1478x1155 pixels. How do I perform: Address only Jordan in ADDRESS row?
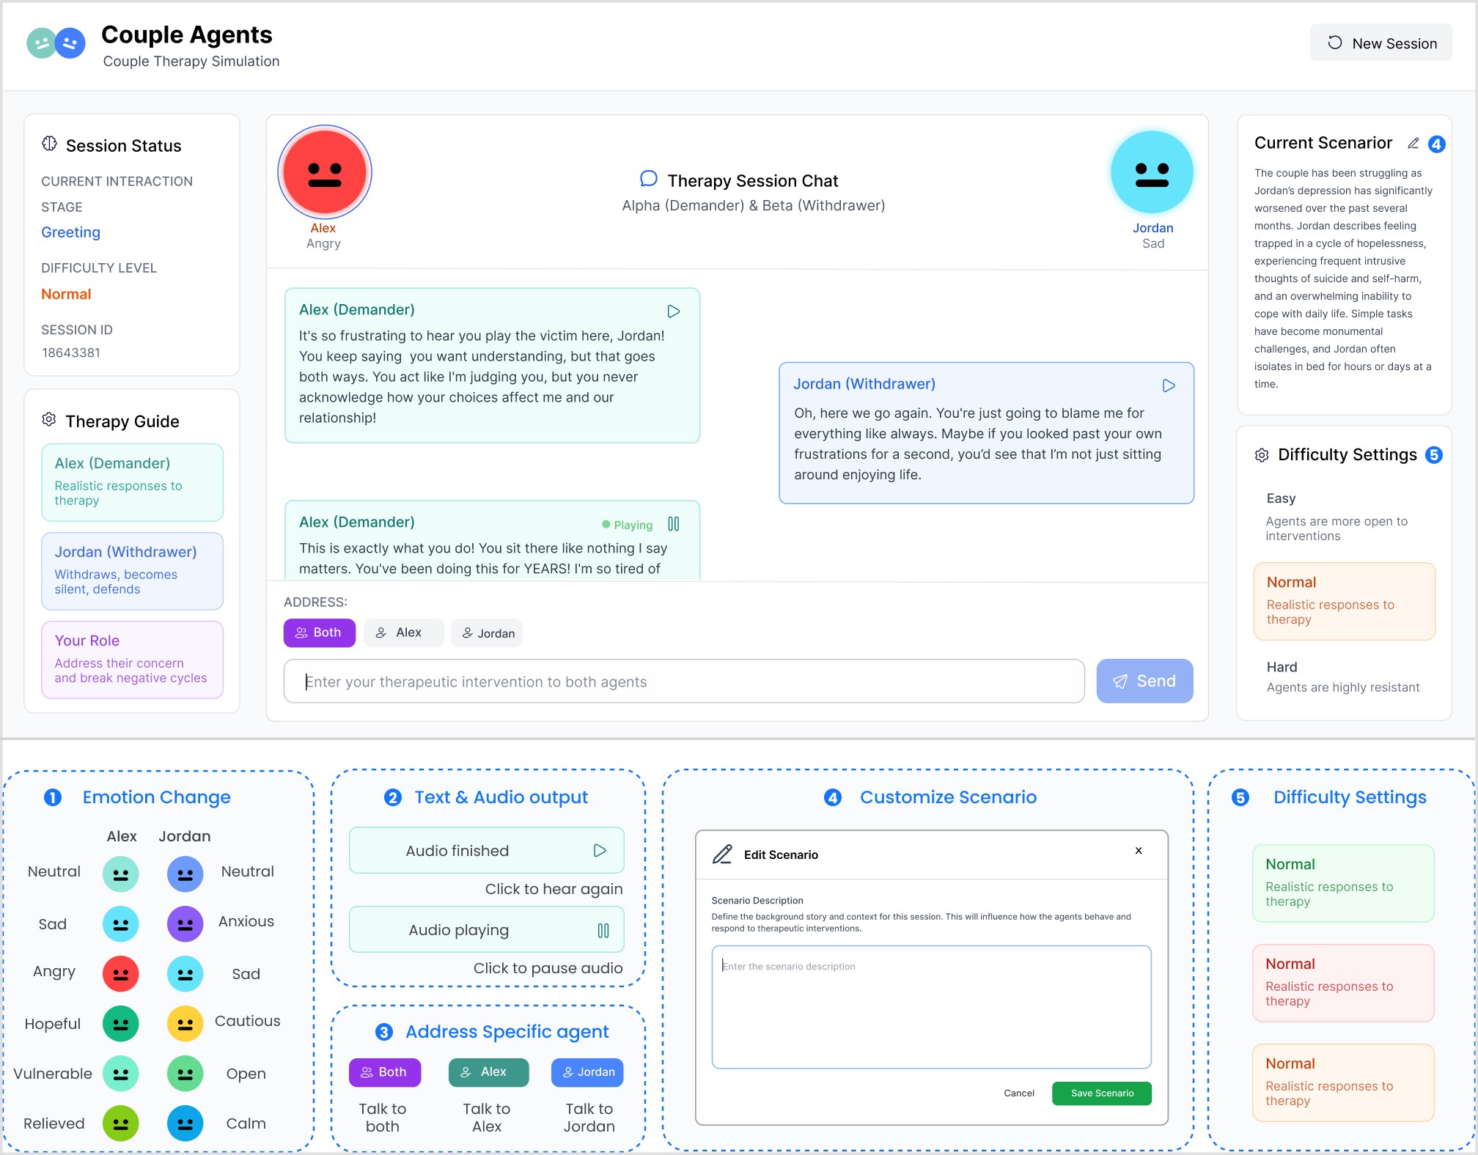click(x=487, y=633)
